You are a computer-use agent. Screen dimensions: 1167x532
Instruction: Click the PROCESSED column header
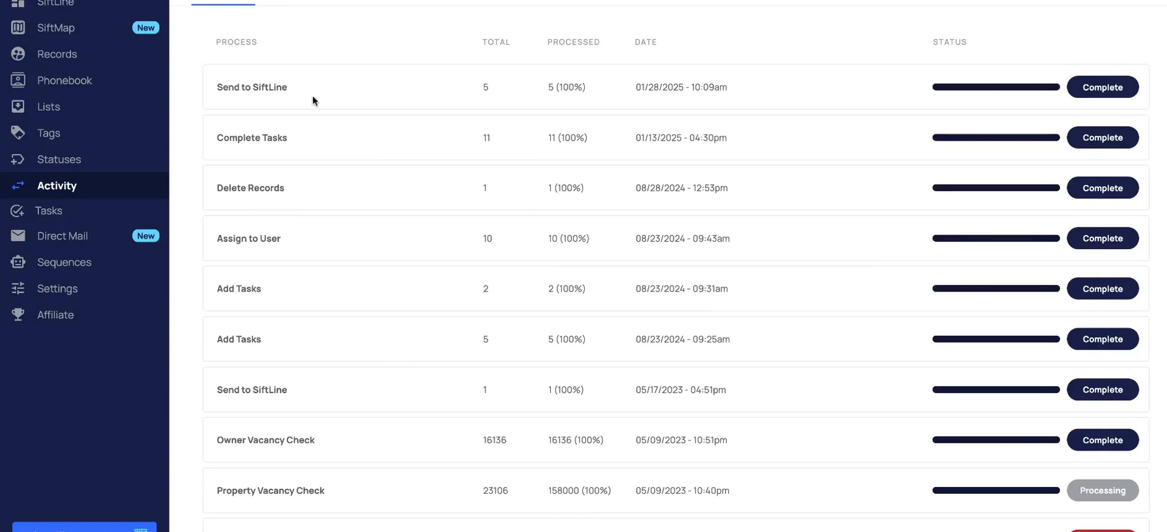coord(573,42)
